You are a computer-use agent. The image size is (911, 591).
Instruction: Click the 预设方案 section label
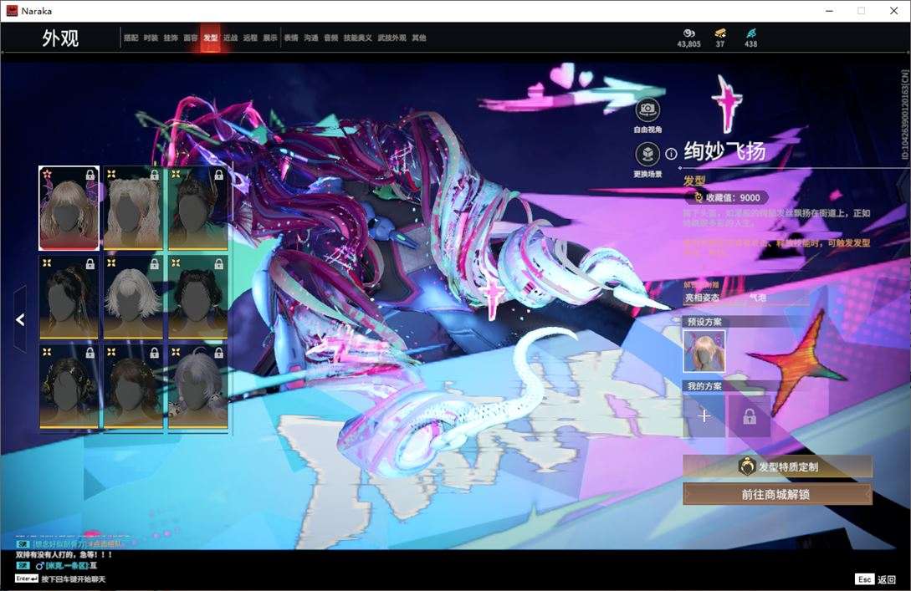tap(704, 322)
